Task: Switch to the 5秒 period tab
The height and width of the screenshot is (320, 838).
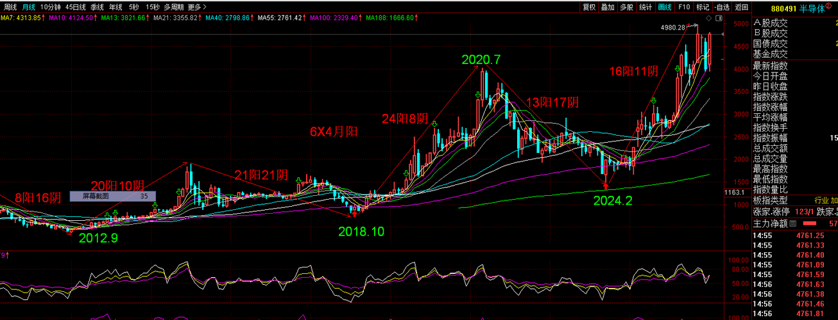Action: (133, 7)
